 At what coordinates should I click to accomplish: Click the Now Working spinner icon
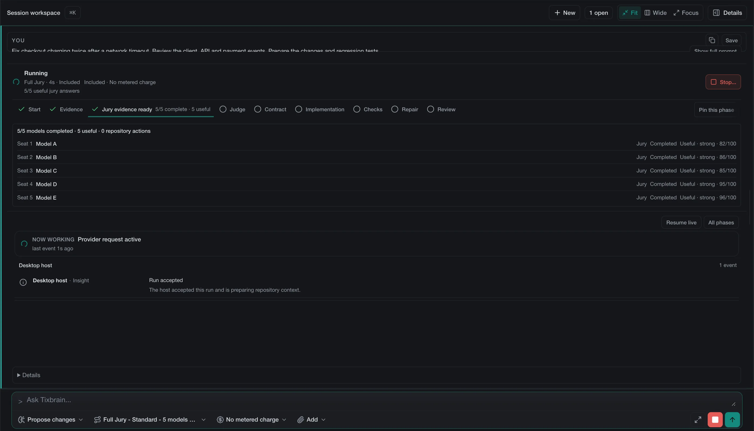pyautogui.click(x=24, y=244)
